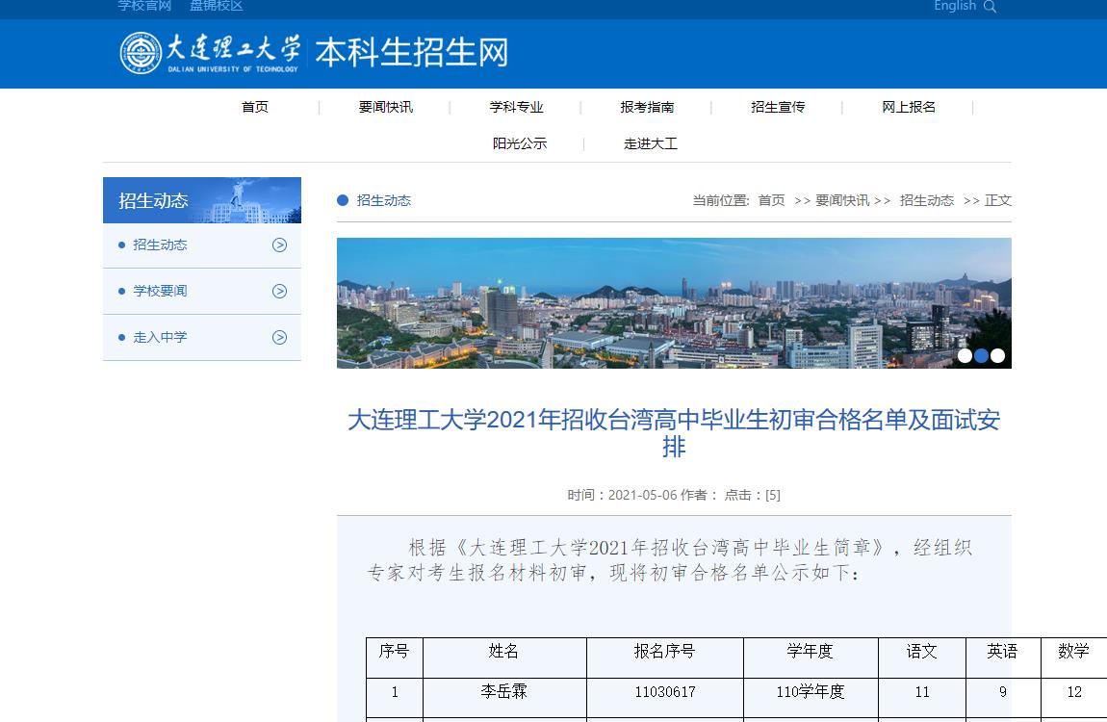Open the 走进大工 menu item
Viewport: 1107px width, 722px height.
[651, 144]
